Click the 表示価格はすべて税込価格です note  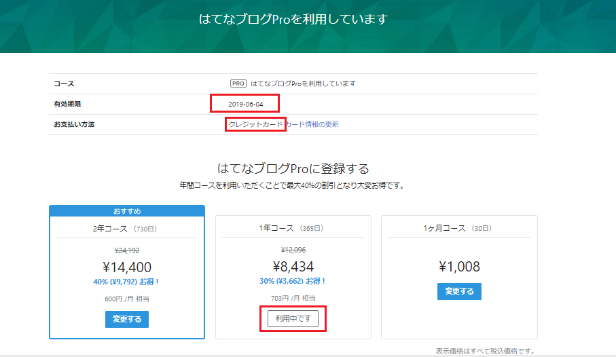(x=485, y=351)
